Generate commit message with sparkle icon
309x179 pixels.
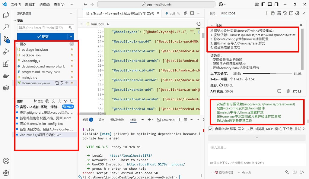click(70, 27)
